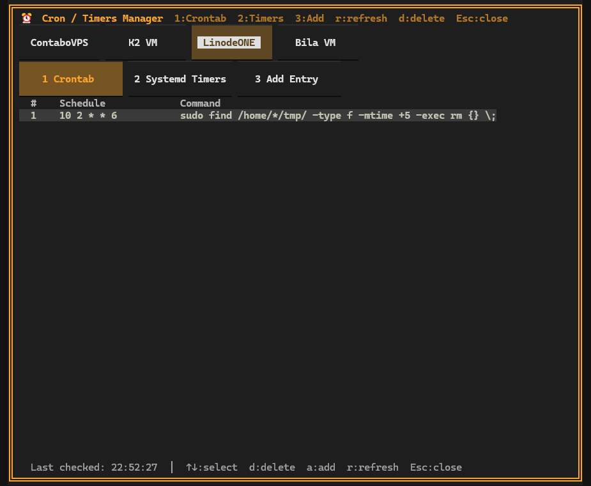Viewport: 591px width, 486px height.
Task: Click the Command column header
Action: (200, 103)
